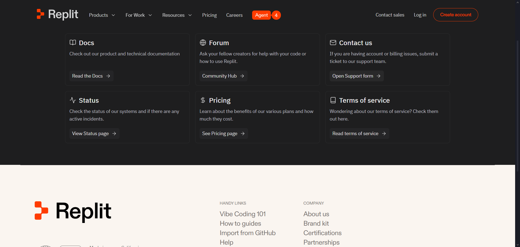The width and height of the screenshot is (520, 247).
Task: Click the Read the Docs button
Action: click(x=91, y=76)
